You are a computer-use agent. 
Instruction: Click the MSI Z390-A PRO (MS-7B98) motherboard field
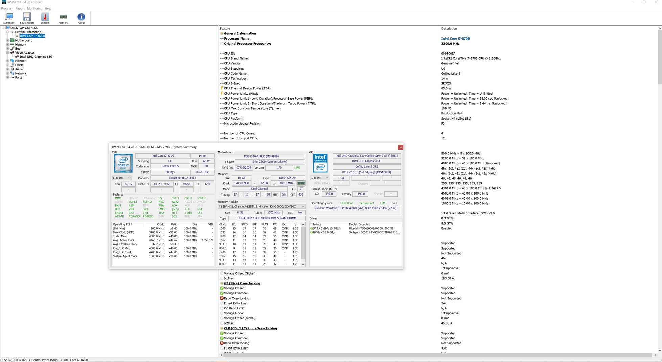tap(261, 156)
